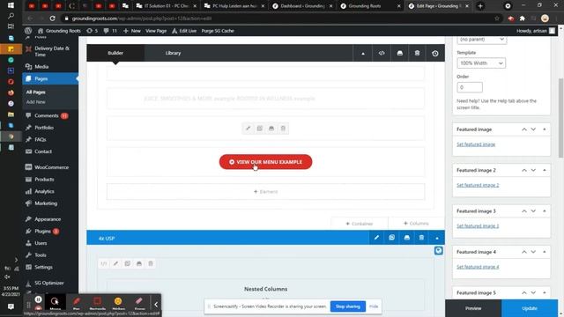Open the custom code icon in builder header
This screenshot has height=317, width=564.
[382, 53]
